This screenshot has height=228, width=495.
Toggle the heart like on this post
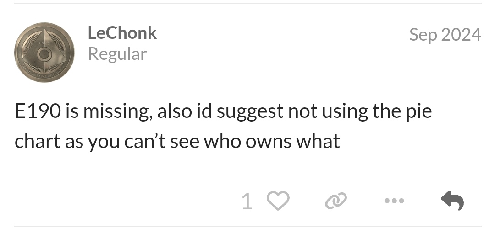pos(278,201)
